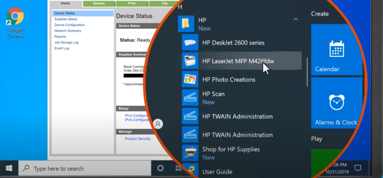Click the Play group heading
The image size is (383, 178).
tap(317, 139)
